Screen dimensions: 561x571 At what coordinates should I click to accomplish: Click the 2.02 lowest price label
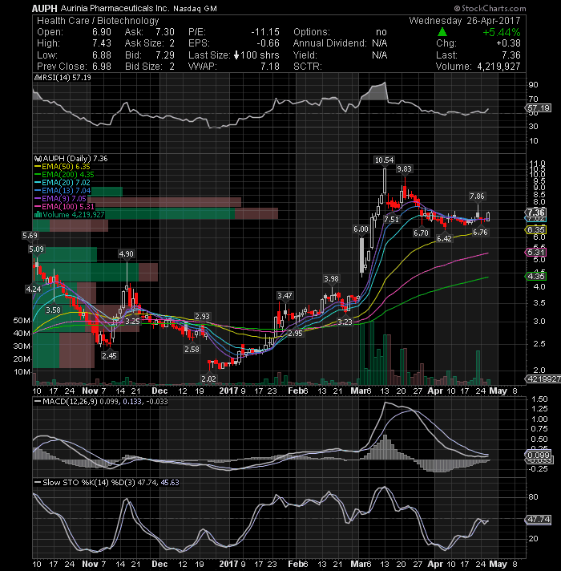pos(208,379)
